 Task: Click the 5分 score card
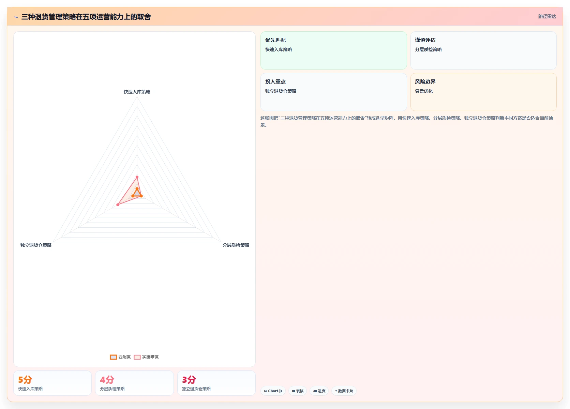tap(52, 383)
